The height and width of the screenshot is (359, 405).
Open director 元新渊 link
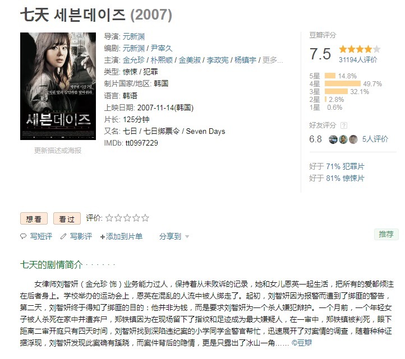click(x=134, y=36)
